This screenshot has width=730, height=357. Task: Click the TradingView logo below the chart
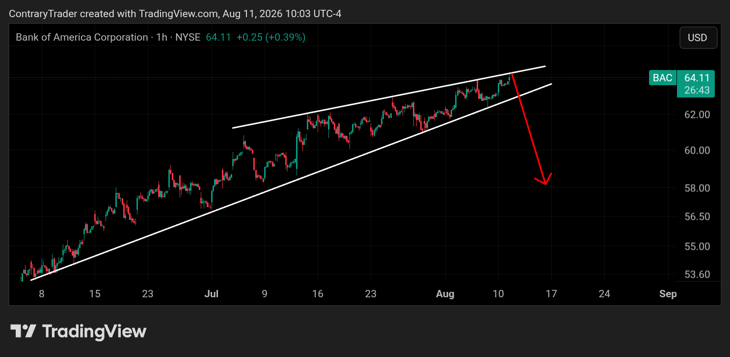(x=79, y=332)
